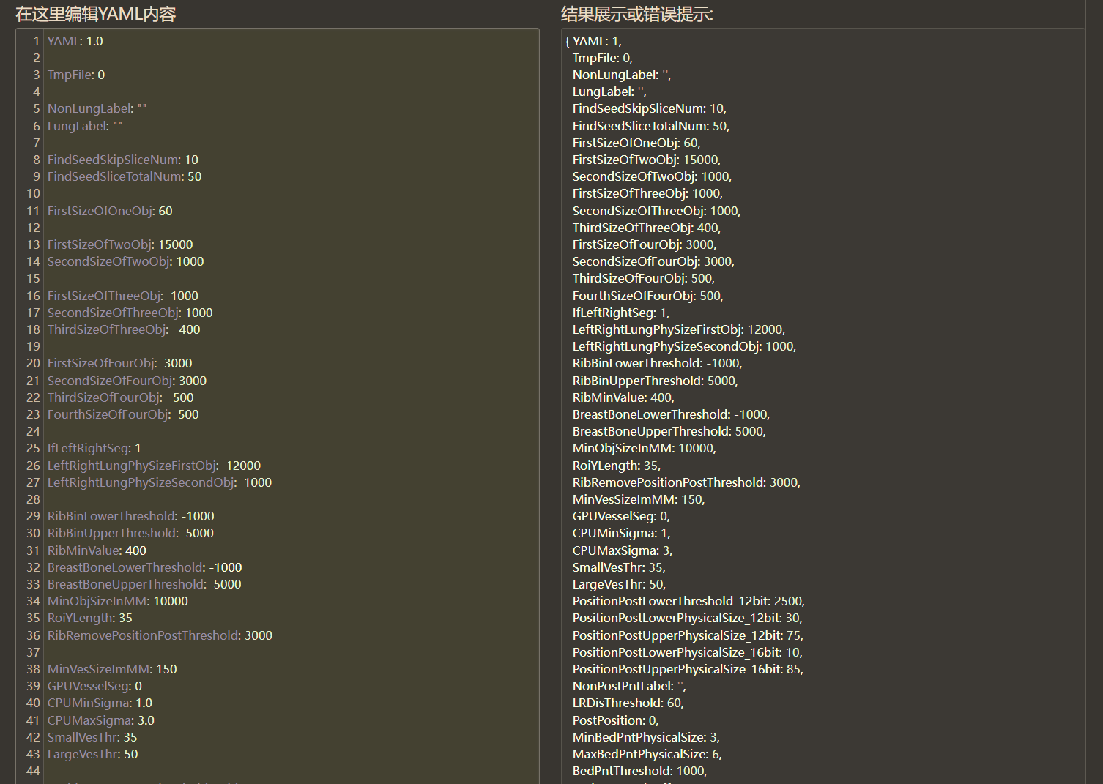Click "CPUMaxSigma: 3.0" in the editor

pos(100,720)
